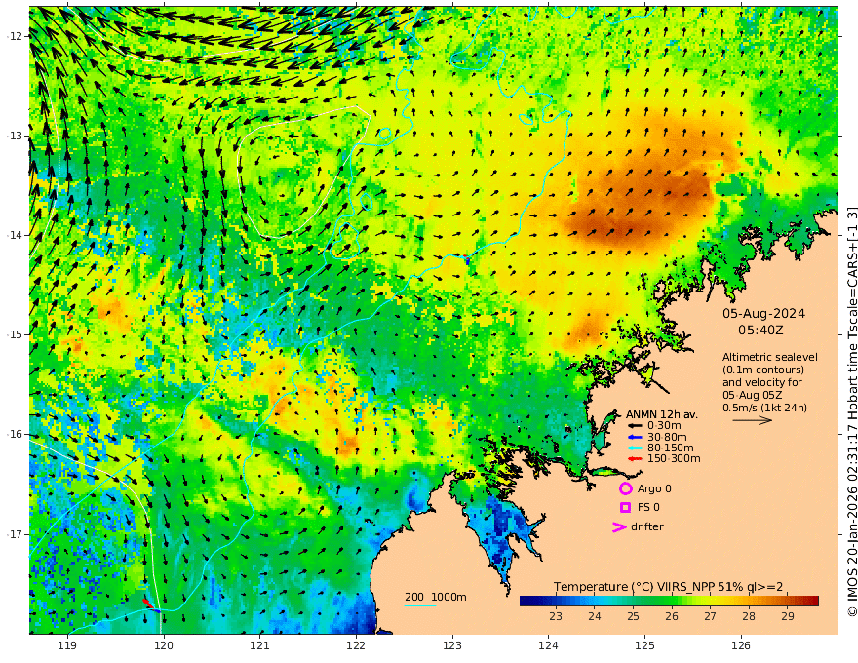Click colorbar tick label 28
Viewport: 858px width, 663px height.
point(749,616)
